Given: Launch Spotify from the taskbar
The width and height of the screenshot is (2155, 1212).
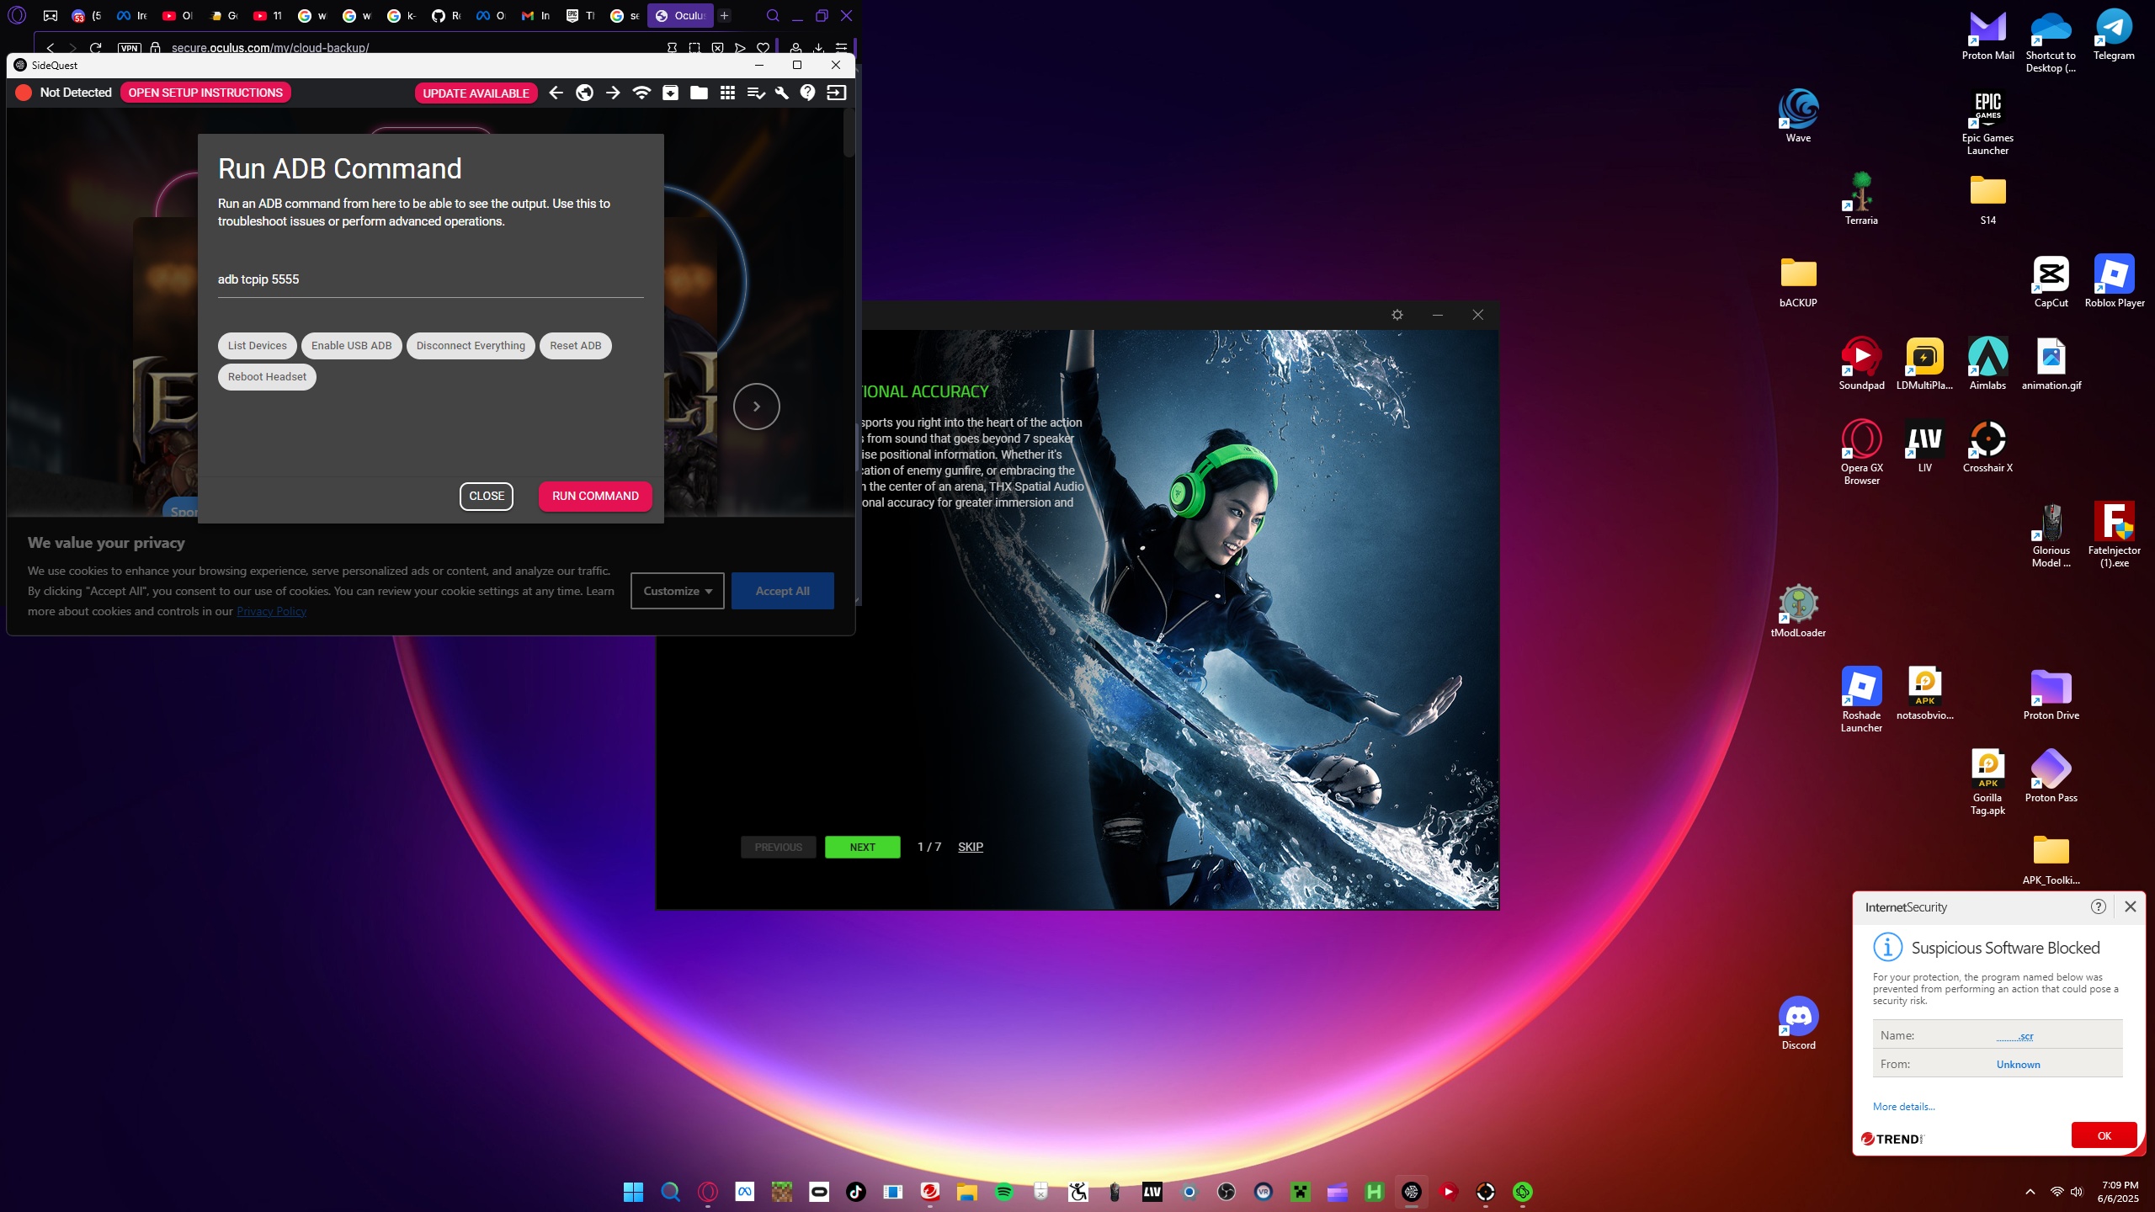Looking at the screenshot, I should point(1003,1191).
